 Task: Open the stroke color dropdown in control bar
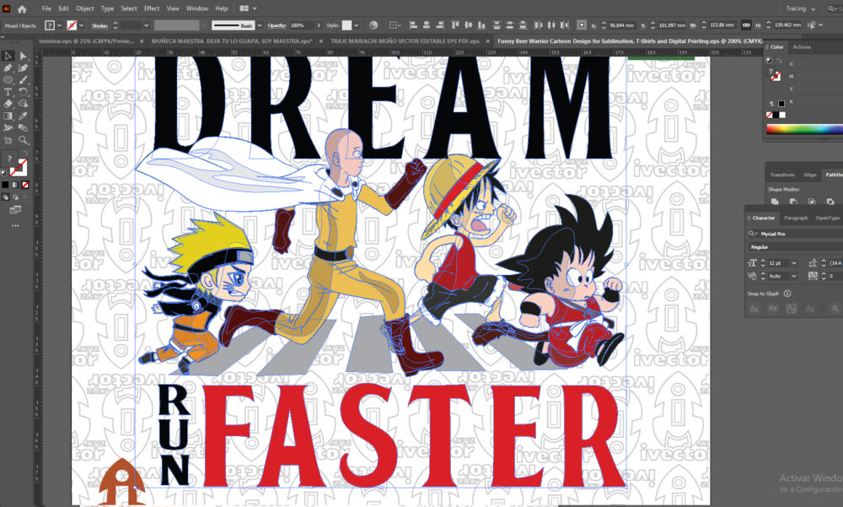(81, 25)
